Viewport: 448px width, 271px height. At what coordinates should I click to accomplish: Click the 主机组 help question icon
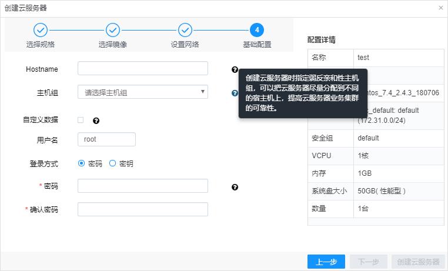pos(235,93)
